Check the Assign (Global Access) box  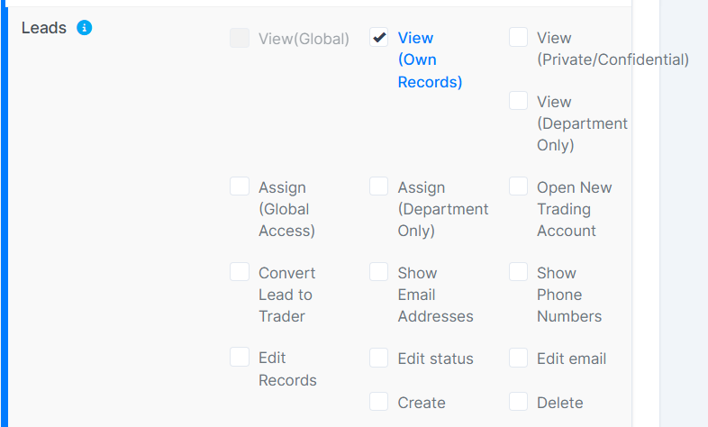[x=240, y=186]
